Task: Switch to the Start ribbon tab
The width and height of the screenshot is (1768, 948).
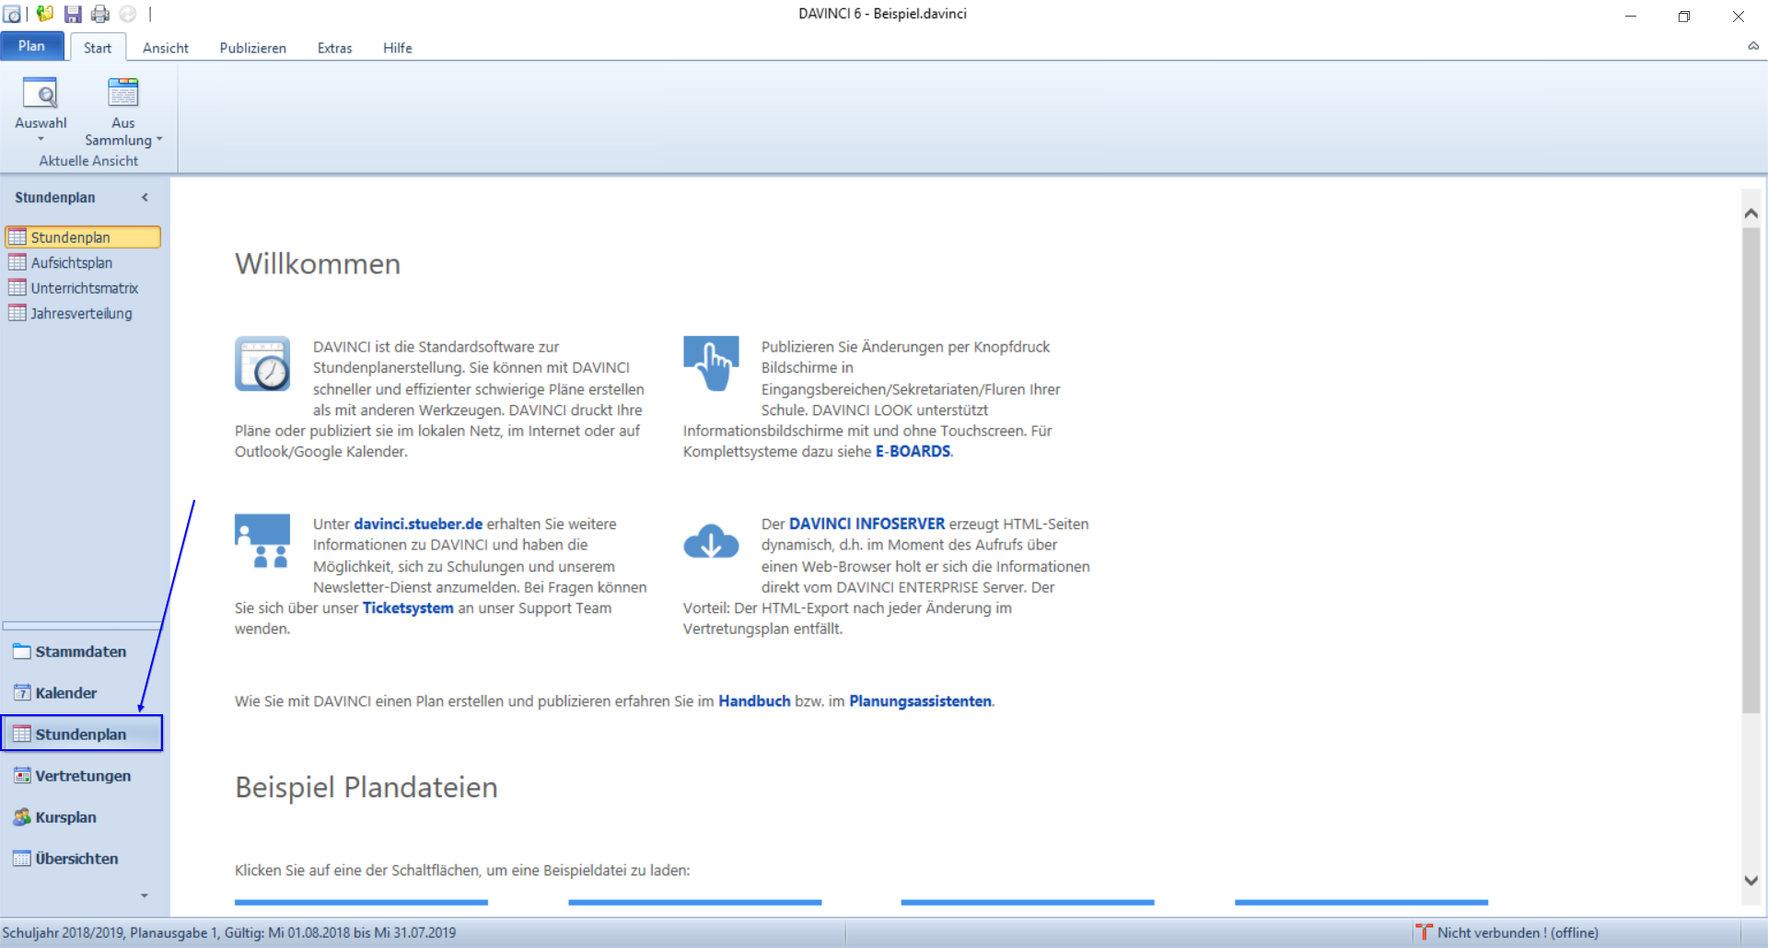Action: click(x=98, y=48)
